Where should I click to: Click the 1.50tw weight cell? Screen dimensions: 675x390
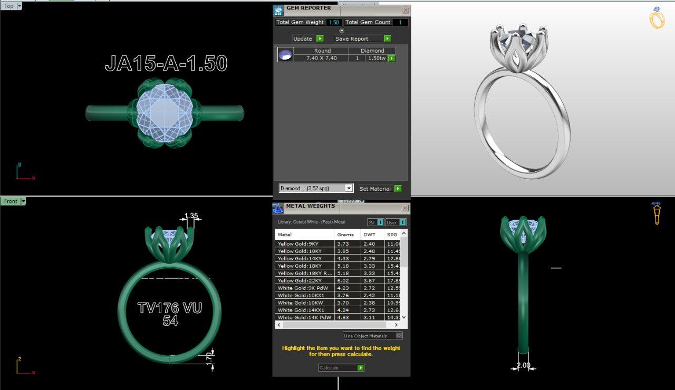tap(377, 58)
